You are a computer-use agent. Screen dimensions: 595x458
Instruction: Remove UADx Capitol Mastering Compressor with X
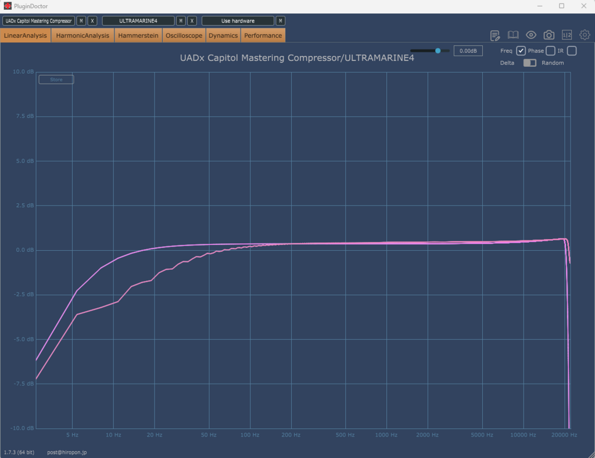click(x=92, y=21)
